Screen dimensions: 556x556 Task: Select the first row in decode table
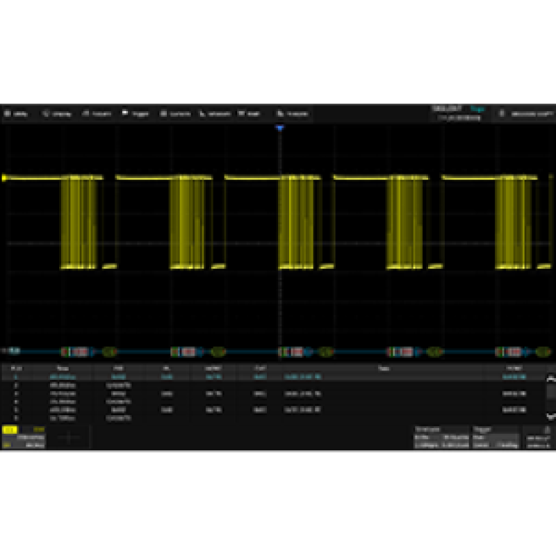(x=278, y=376)
